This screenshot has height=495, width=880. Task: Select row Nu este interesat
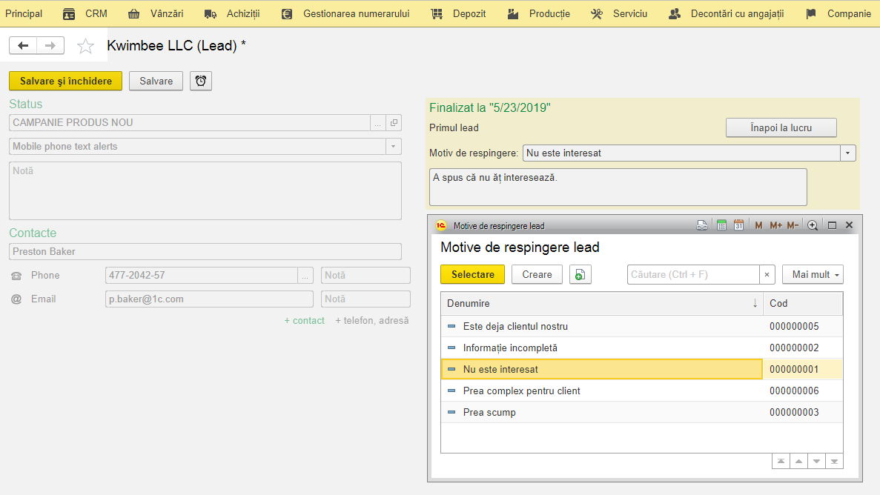pos(641,369)
